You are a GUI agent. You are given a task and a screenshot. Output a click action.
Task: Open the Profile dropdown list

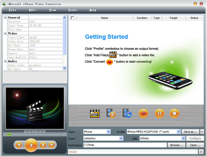pos(178,132)
